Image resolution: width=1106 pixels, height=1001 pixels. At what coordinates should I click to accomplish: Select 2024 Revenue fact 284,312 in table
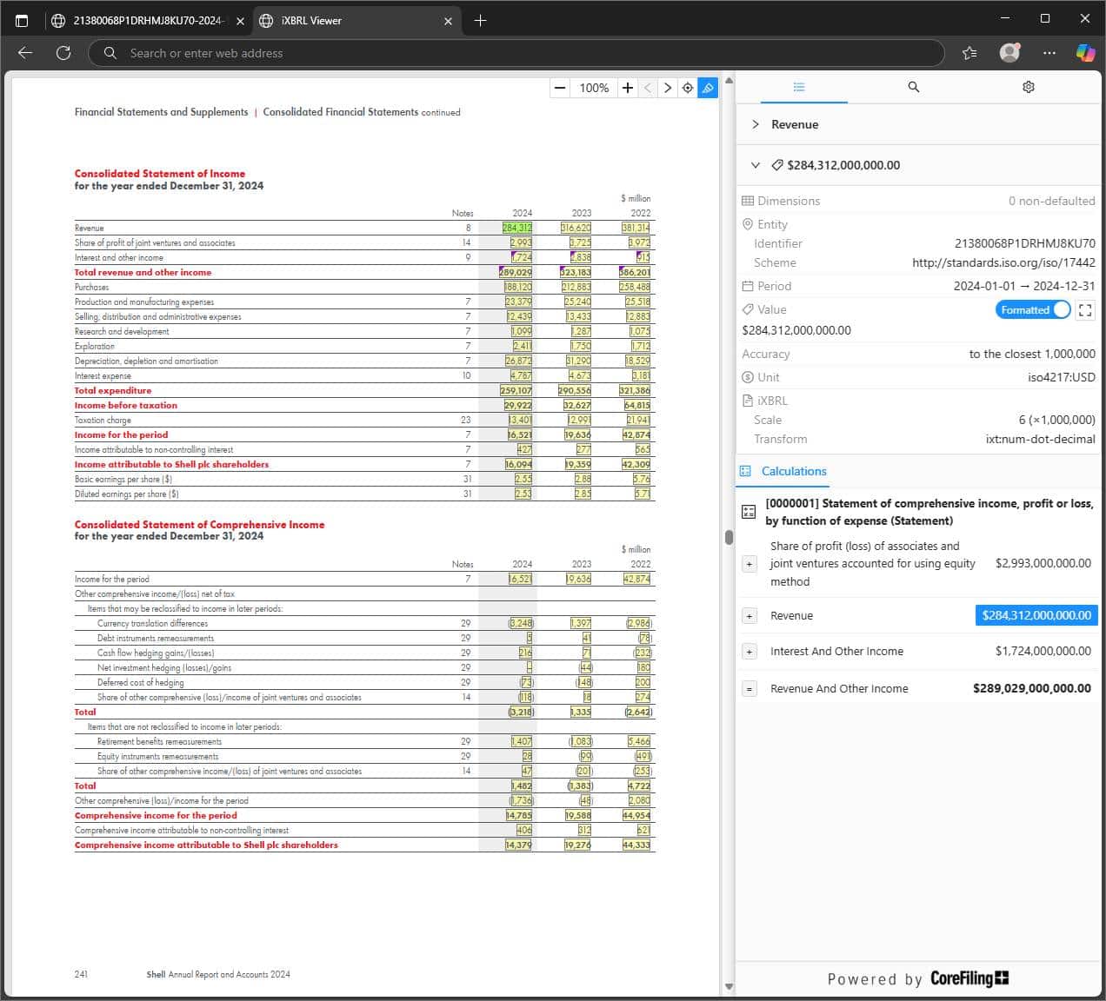(517, 228)
